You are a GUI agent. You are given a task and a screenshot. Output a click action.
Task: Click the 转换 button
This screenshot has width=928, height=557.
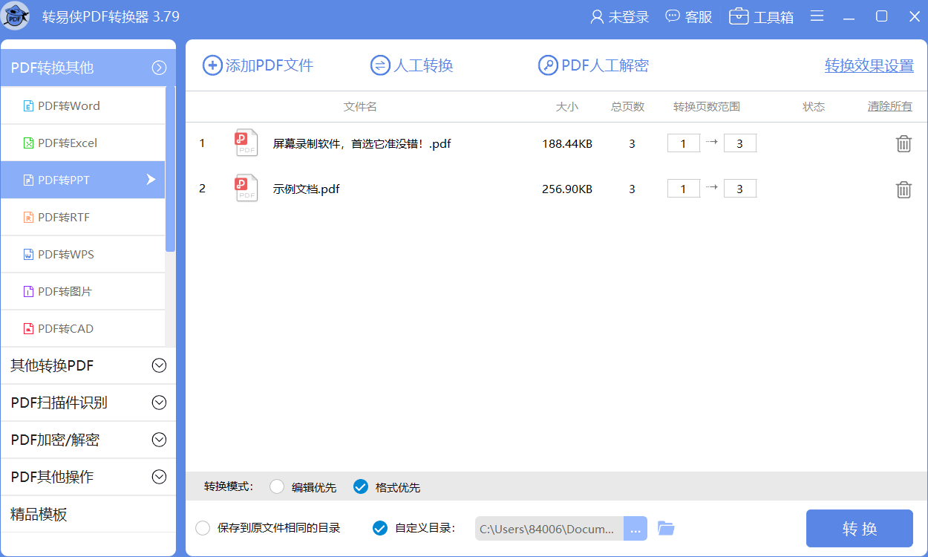[x=860, y=529]
